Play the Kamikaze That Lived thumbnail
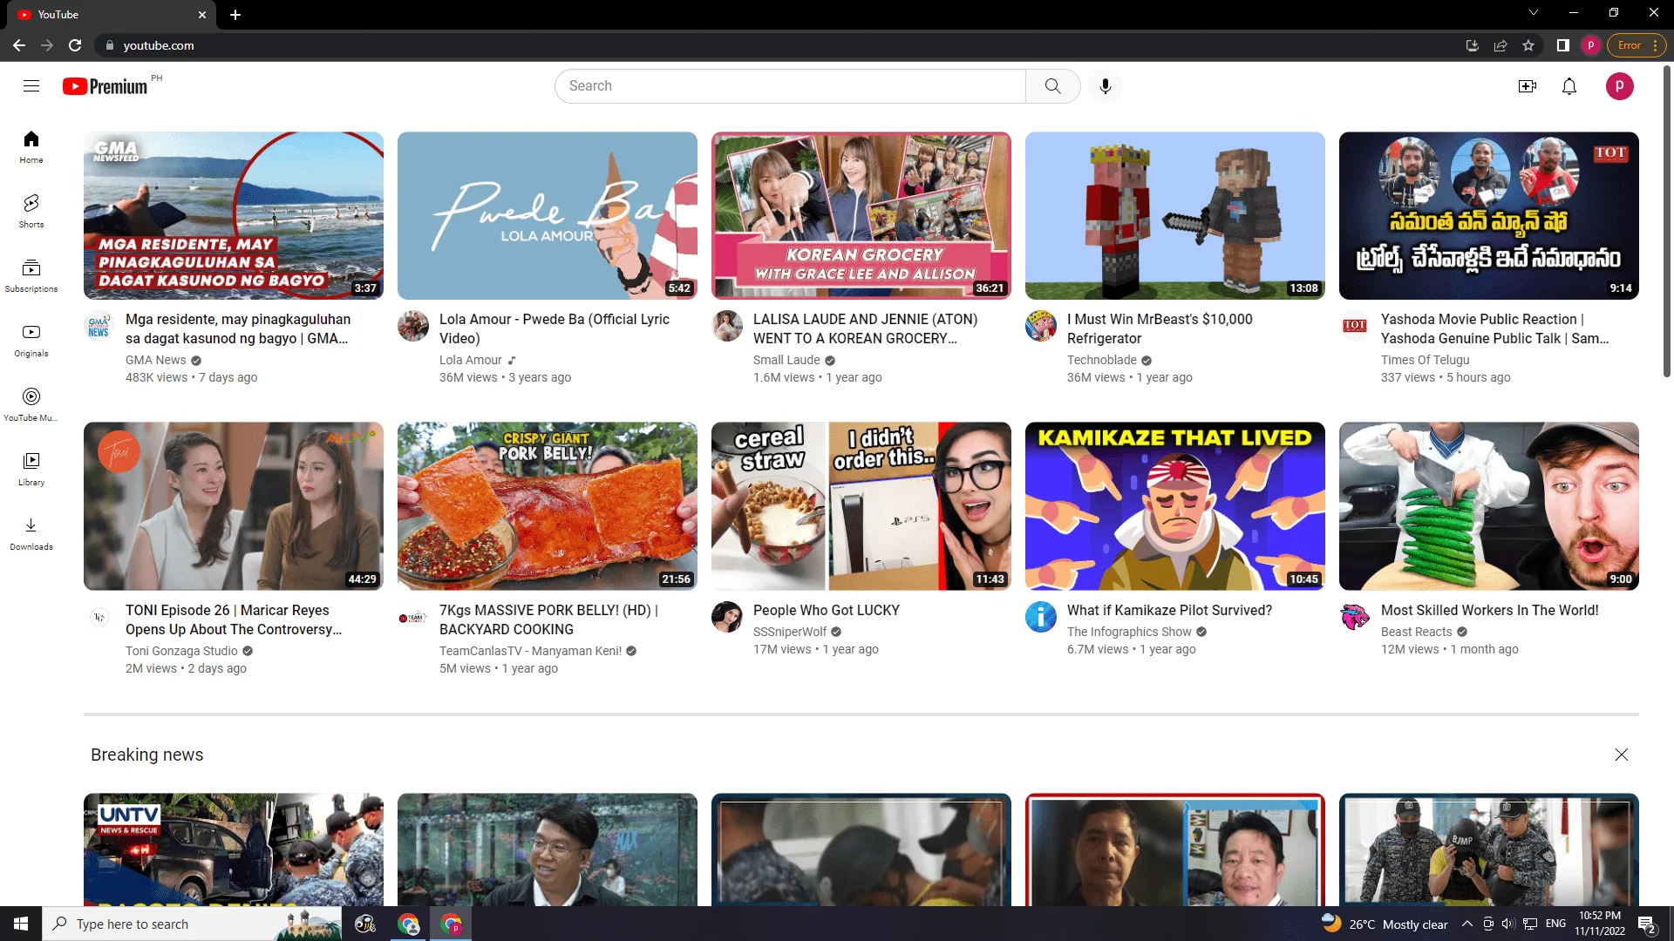The image size is (1674, 941). pos(1175,506)
